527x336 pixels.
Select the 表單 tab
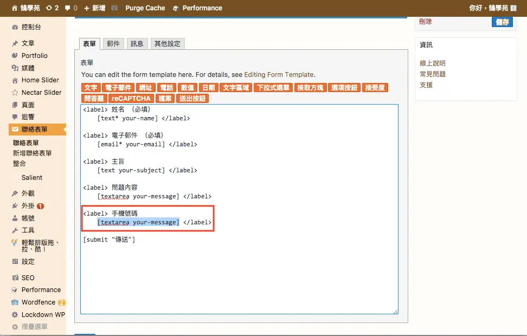pyautogui.click(x=89, y=44)
